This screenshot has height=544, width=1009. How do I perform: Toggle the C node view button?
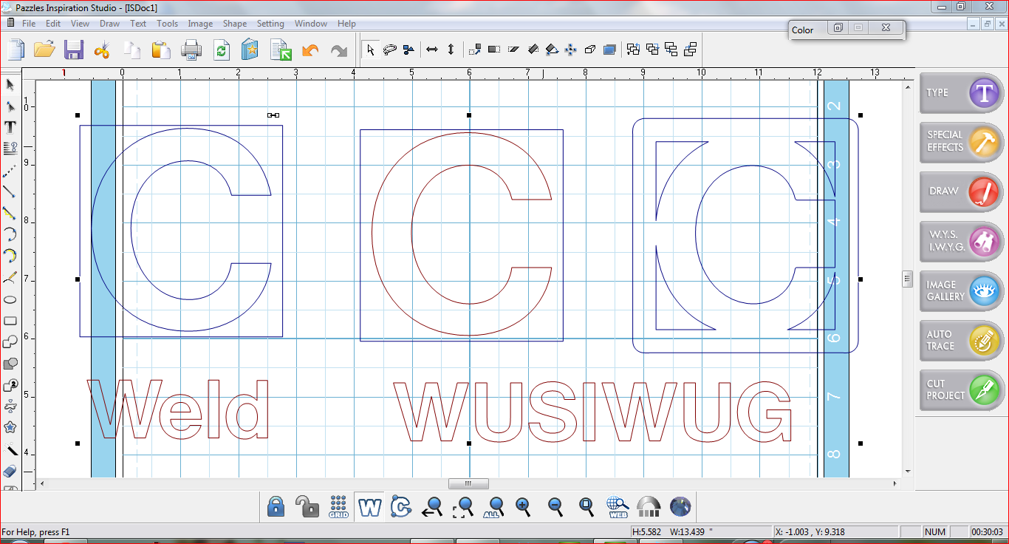(401, 507)
